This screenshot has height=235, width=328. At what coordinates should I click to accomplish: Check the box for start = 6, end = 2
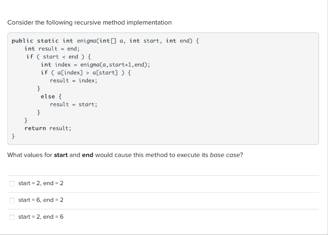coord(12,200)
